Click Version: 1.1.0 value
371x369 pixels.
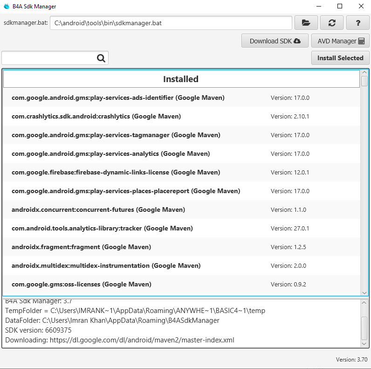[289, 209]
